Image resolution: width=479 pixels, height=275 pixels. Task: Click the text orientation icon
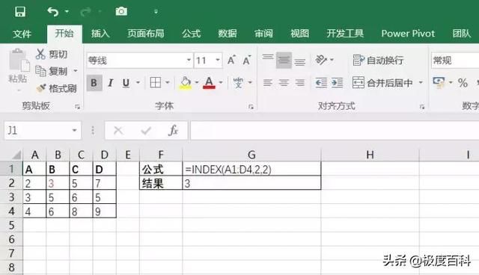[321, 60]
